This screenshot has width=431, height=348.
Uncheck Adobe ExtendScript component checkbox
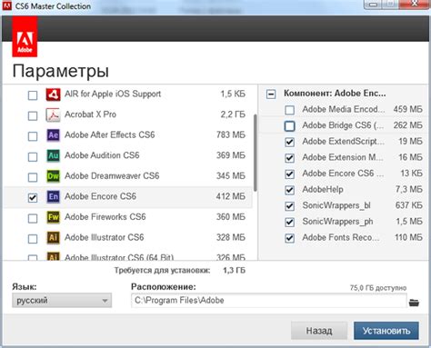coord(289,142)
